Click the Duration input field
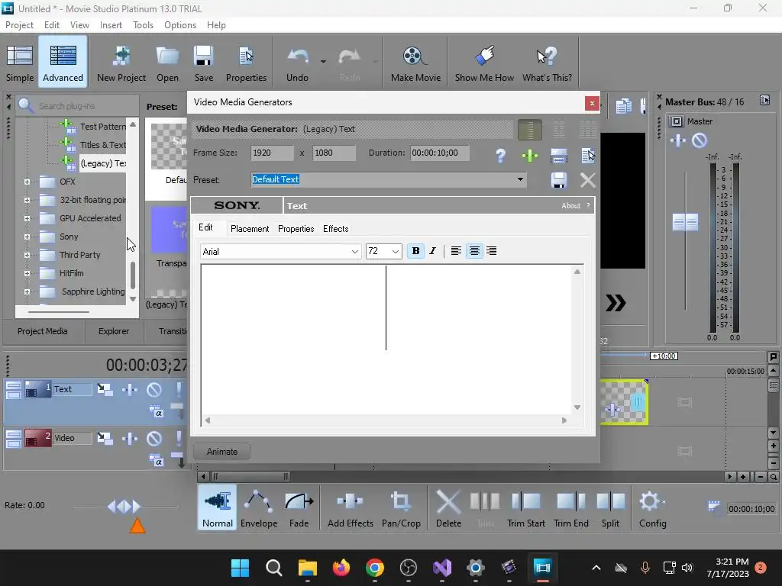The image size is (782, 586). click(439, 153)
